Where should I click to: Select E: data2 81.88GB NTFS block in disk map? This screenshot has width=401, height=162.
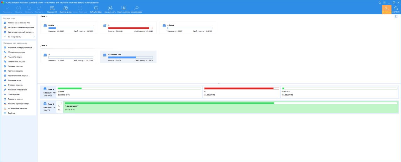[340, 92]
